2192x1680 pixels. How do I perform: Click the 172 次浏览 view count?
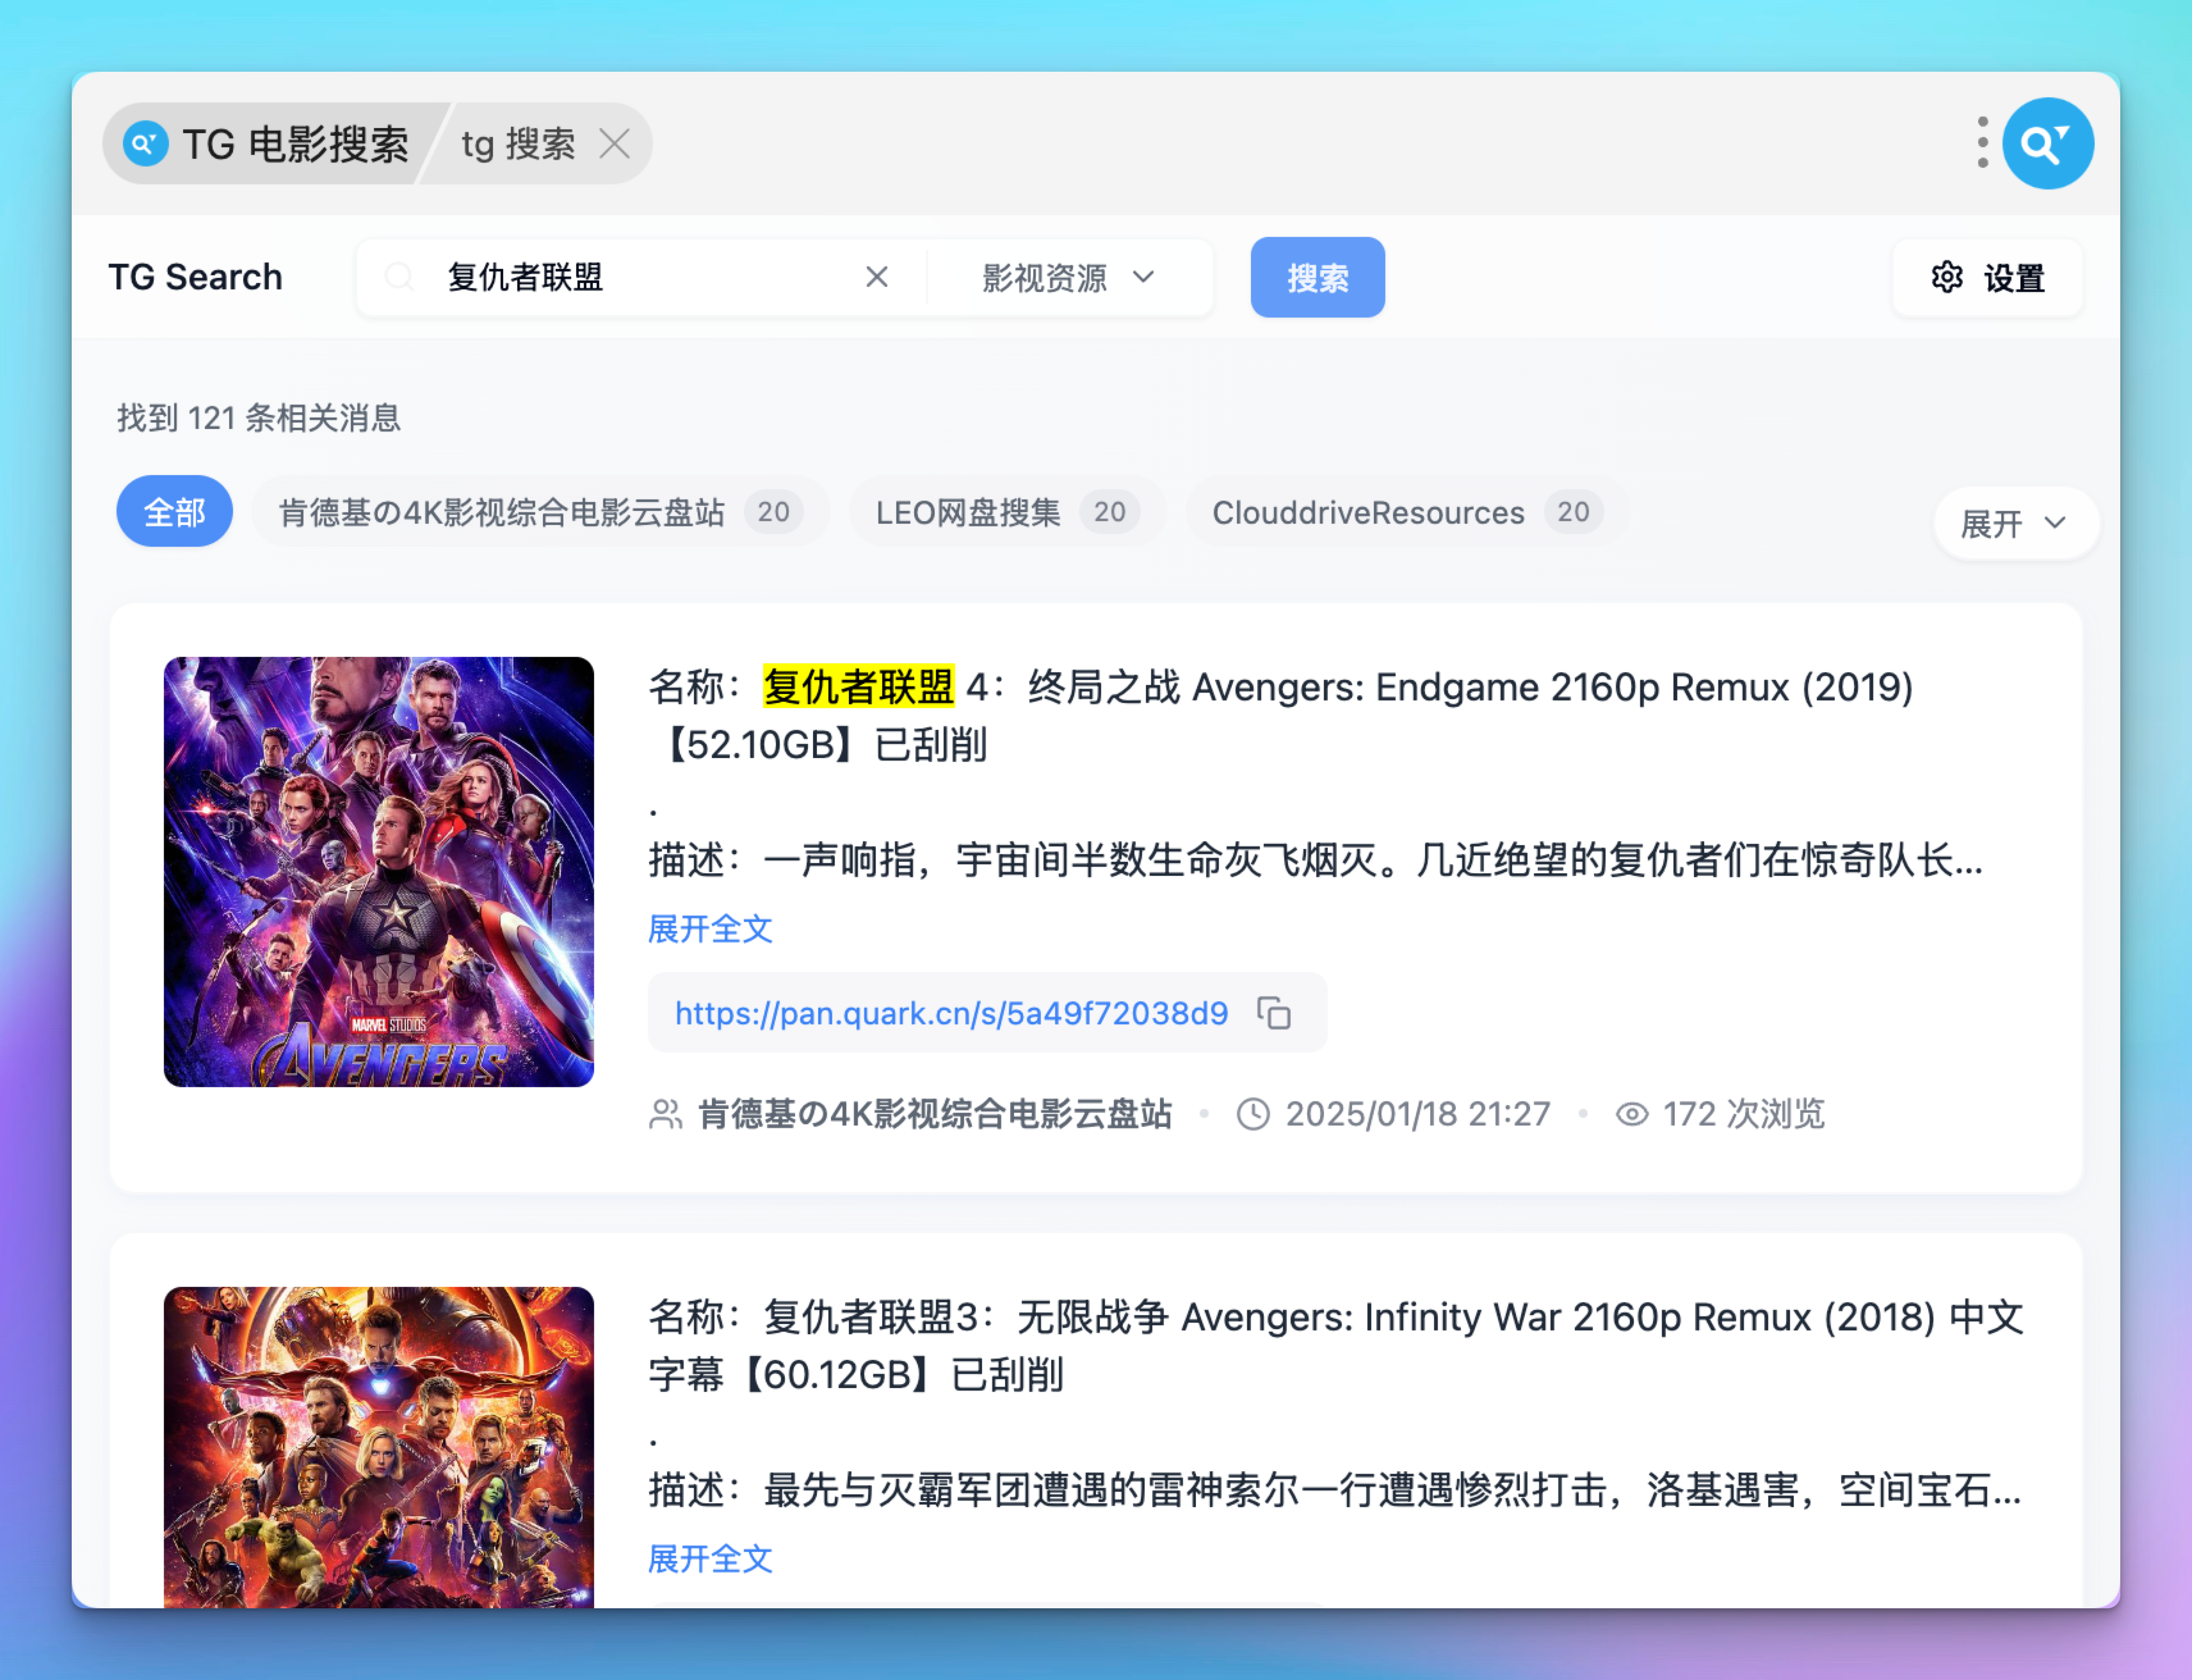click(x=1743, y=1113)
